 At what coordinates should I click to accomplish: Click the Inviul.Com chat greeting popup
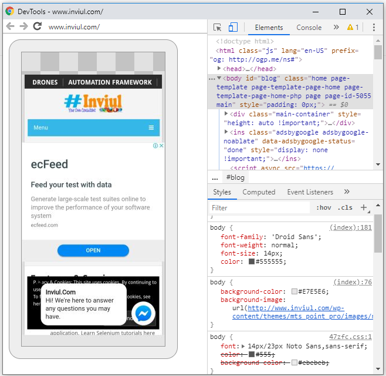(84, 304)
